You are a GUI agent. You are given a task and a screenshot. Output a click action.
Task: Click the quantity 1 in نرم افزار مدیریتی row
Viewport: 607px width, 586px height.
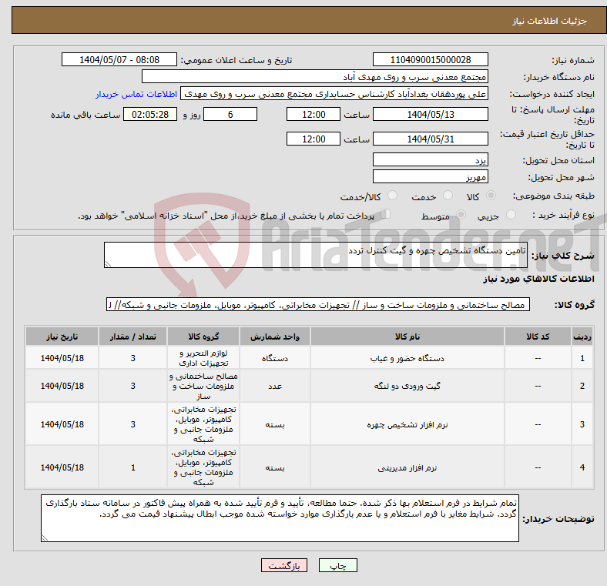[132, 467]
